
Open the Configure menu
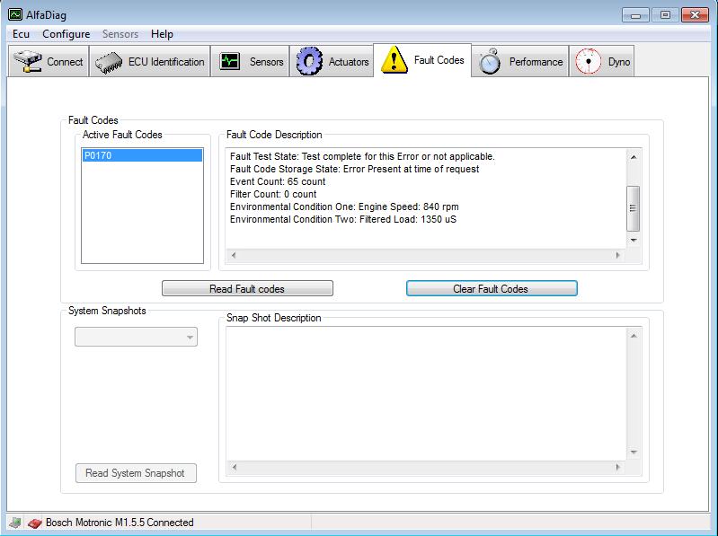(x=66, y=34)
